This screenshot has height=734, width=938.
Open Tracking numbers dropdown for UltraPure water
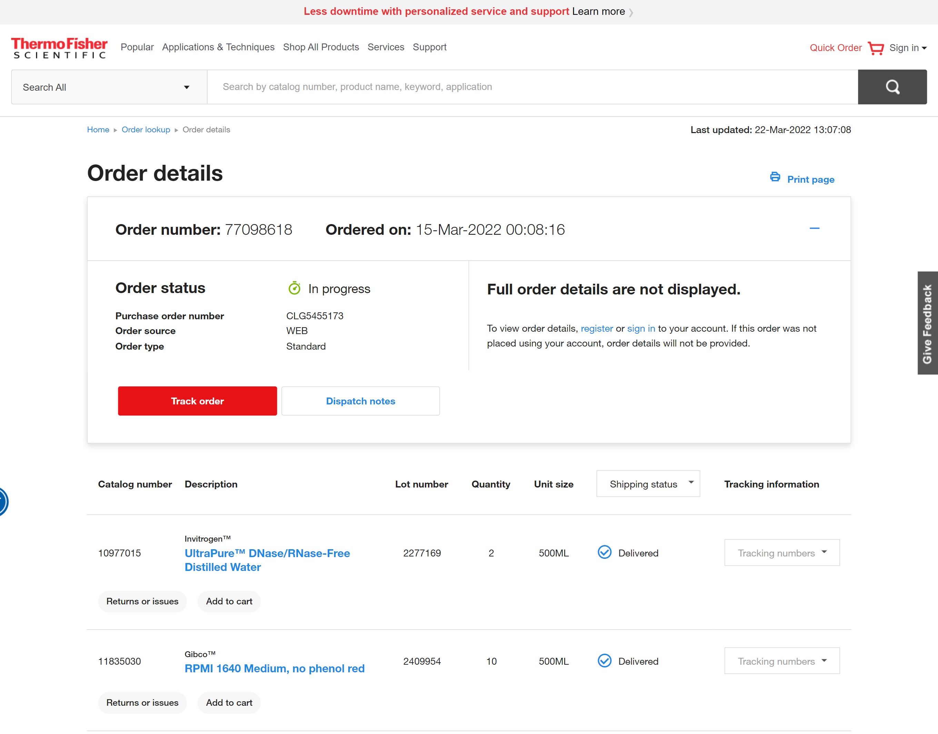click(x=781, y=553)
